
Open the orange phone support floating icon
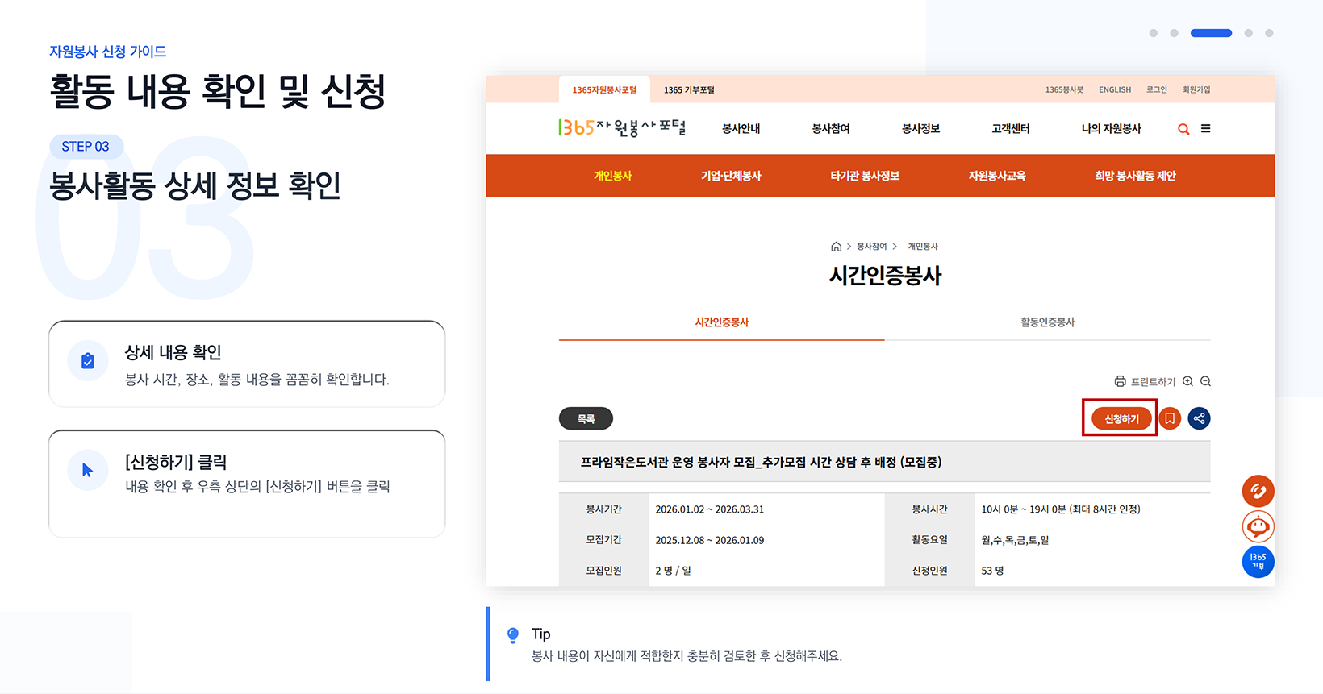pos(1258,491)
